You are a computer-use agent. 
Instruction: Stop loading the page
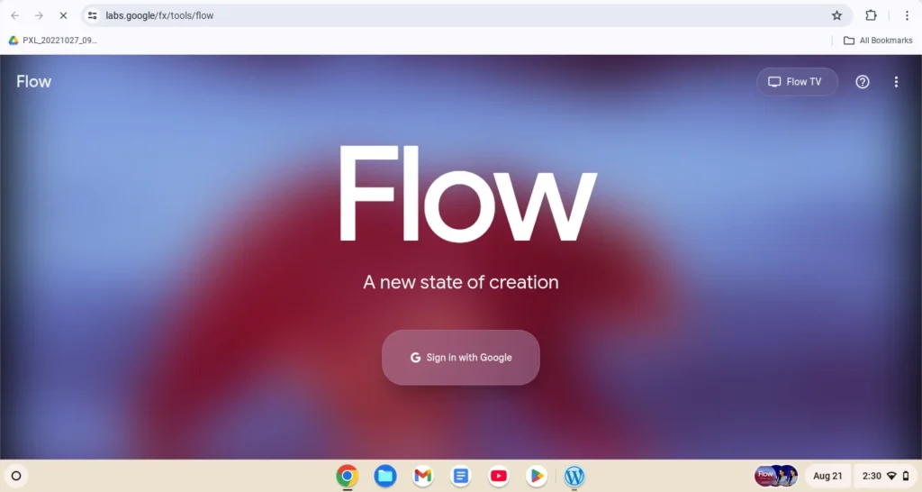[63, 15]
